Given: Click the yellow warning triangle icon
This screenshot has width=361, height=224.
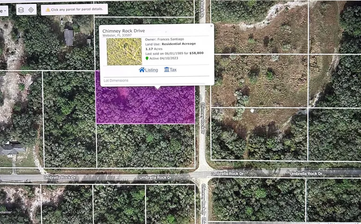Looking at the screenshot, I should click(48, 10).
